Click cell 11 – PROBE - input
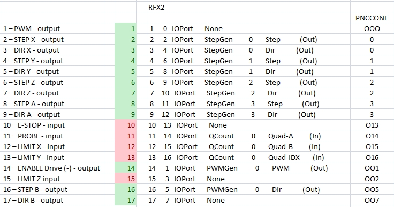This screenshot has width=394, height=207. (x=53, y=136)
